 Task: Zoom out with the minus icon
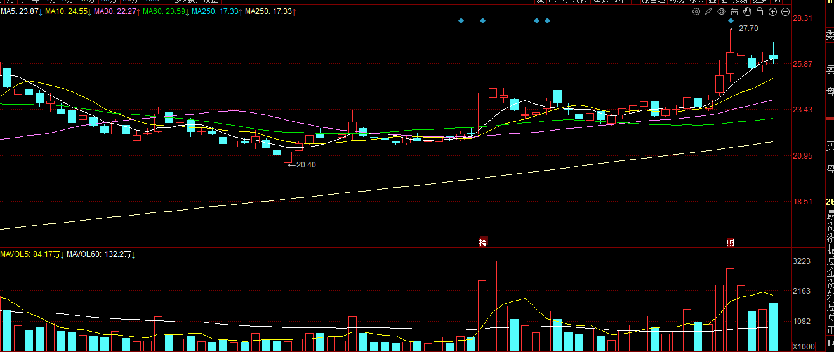785,11
